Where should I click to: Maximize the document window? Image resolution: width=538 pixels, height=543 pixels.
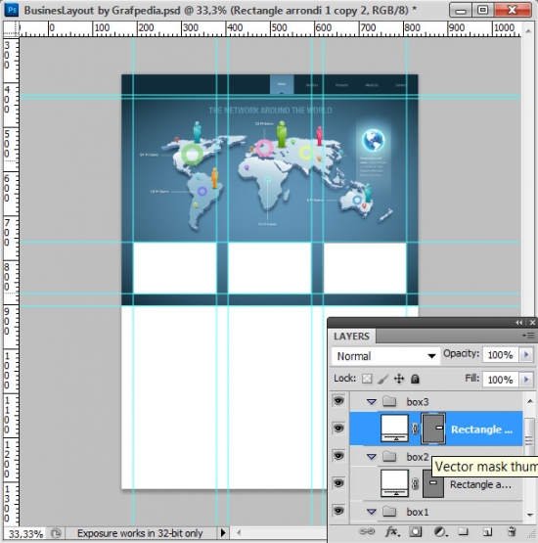coord(482,10)
